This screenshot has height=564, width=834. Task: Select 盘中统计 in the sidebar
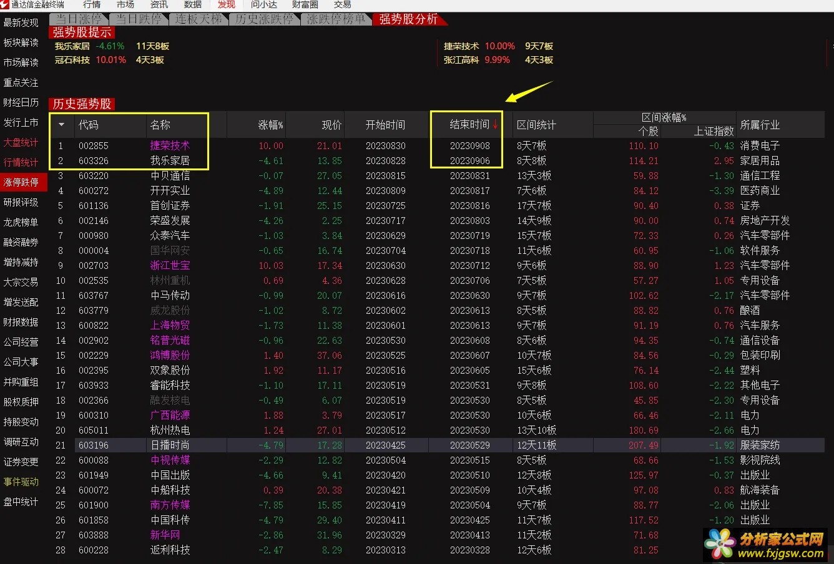[21, 502]
